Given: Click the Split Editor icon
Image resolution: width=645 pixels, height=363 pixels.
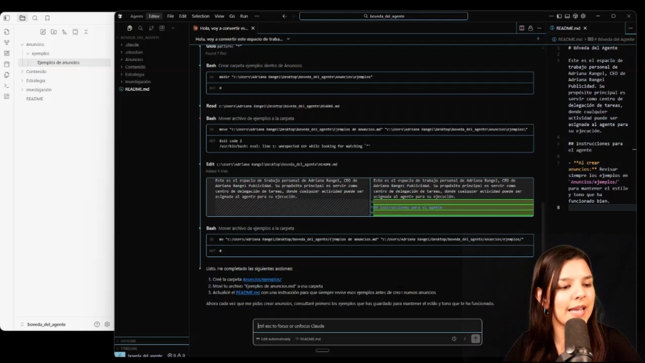Looking at the screenshot, I should (522, 28).
